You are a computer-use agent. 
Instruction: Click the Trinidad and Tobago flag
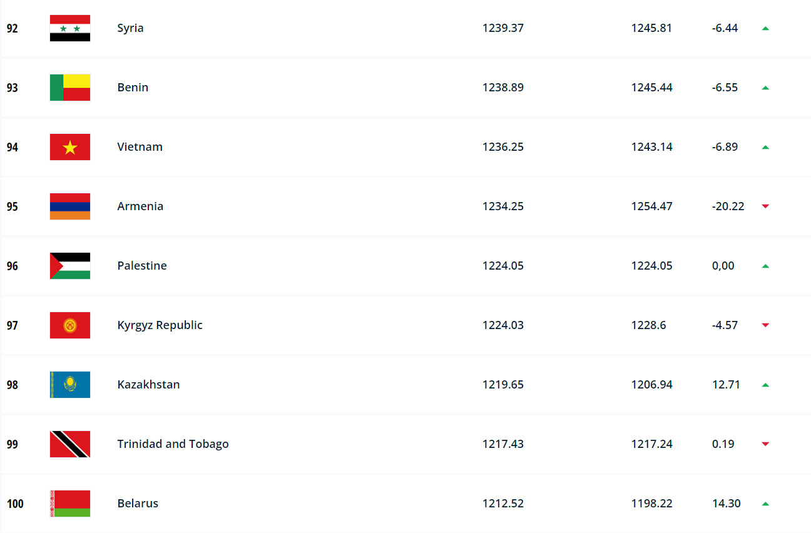pos(70,444)
